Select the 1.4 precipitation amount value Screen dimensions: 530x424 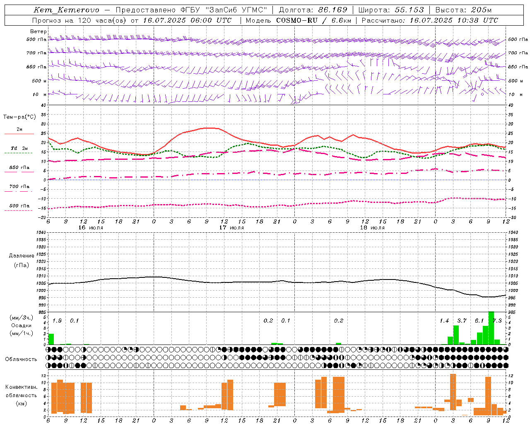pyautogui.click(x=444, y=320)
